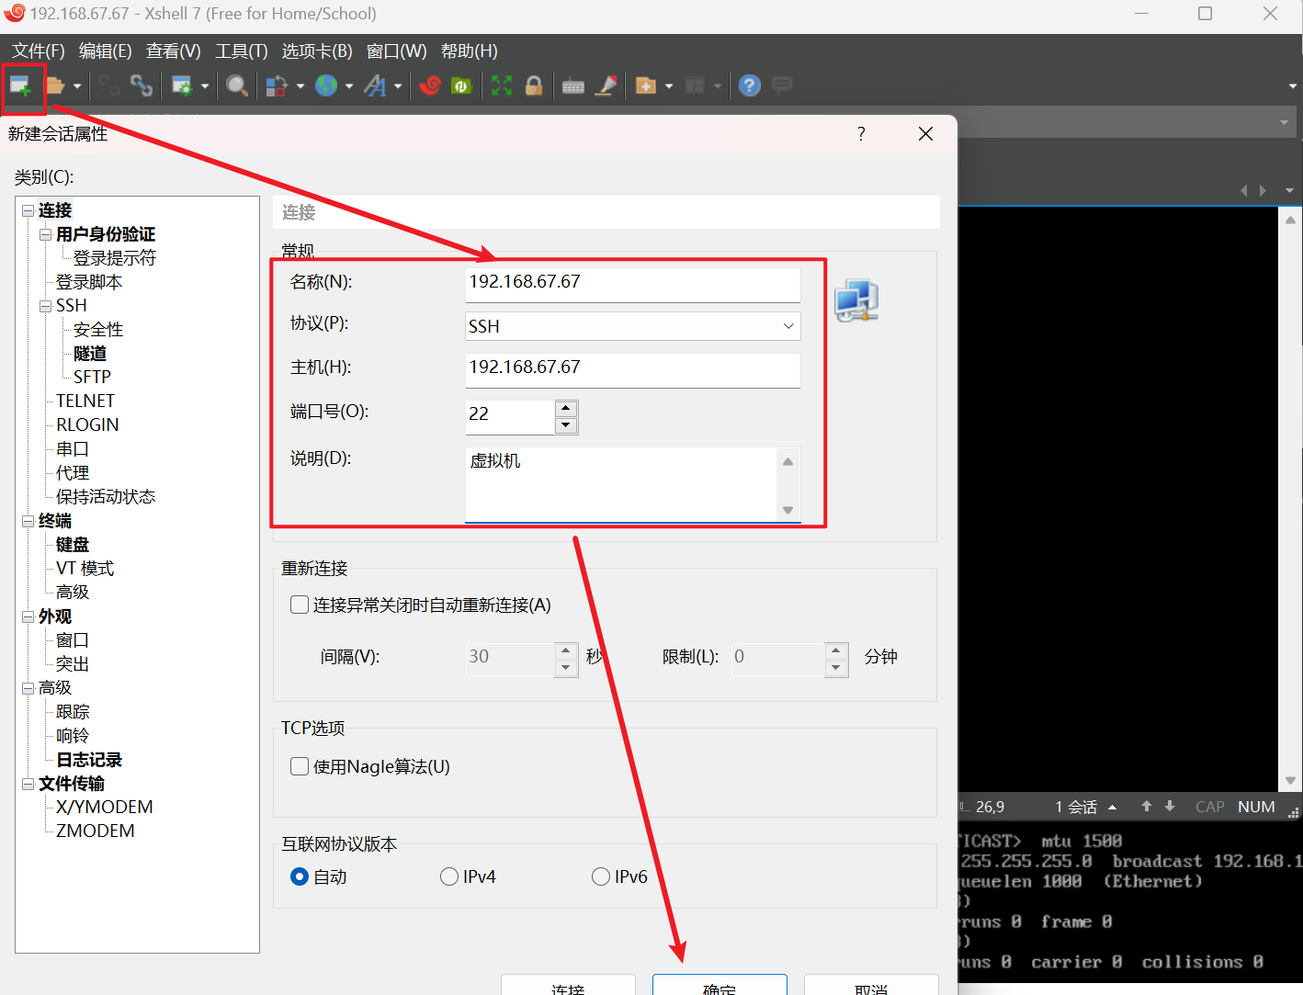Click the down arrow in status bar
1303x995 pixels.
tap(1170, 806)
